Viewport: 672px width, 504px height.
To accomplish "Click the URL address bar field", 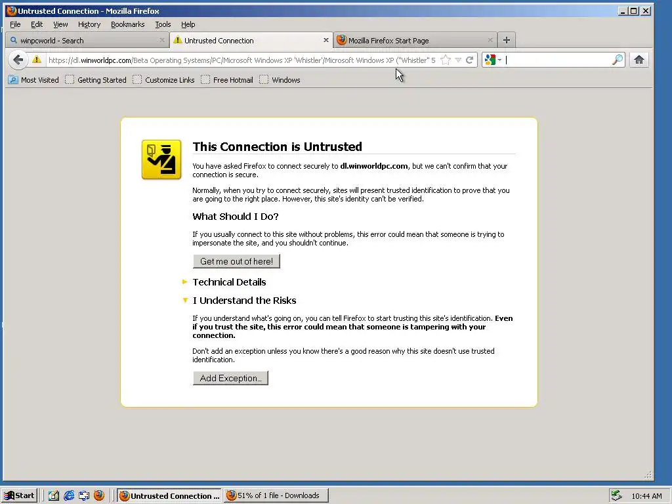I will (241, 60).
